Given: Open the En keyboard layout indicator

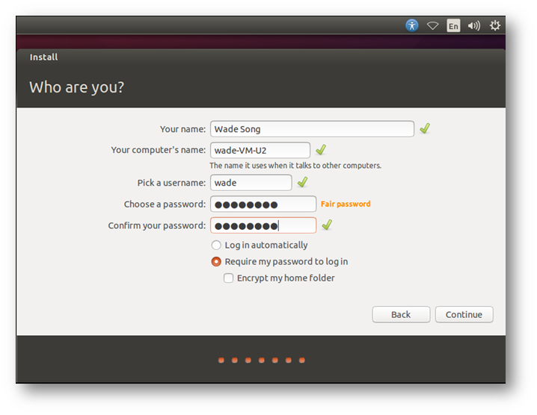Looking at the screenshot, I should point(453,25).
